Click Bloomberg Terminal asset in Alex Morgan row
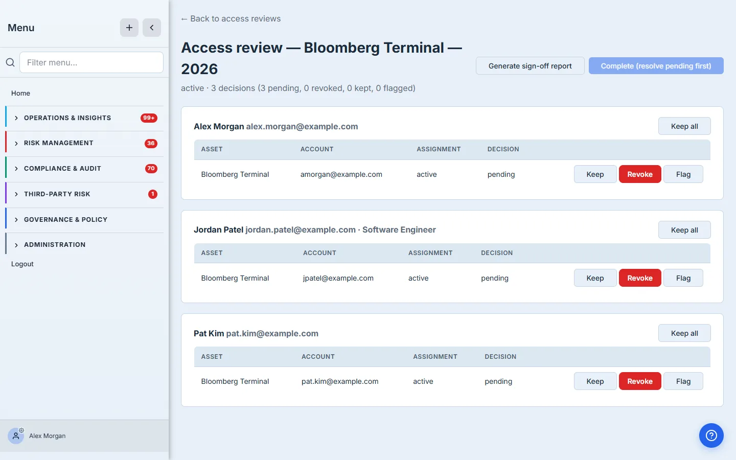736x460 pixels. coord(235,174)
